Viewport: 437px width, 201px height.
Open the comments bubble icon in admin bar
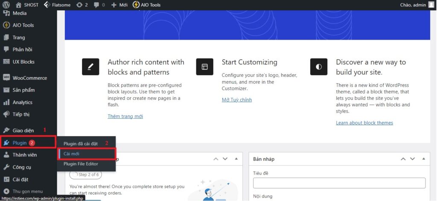coord(96,5)
